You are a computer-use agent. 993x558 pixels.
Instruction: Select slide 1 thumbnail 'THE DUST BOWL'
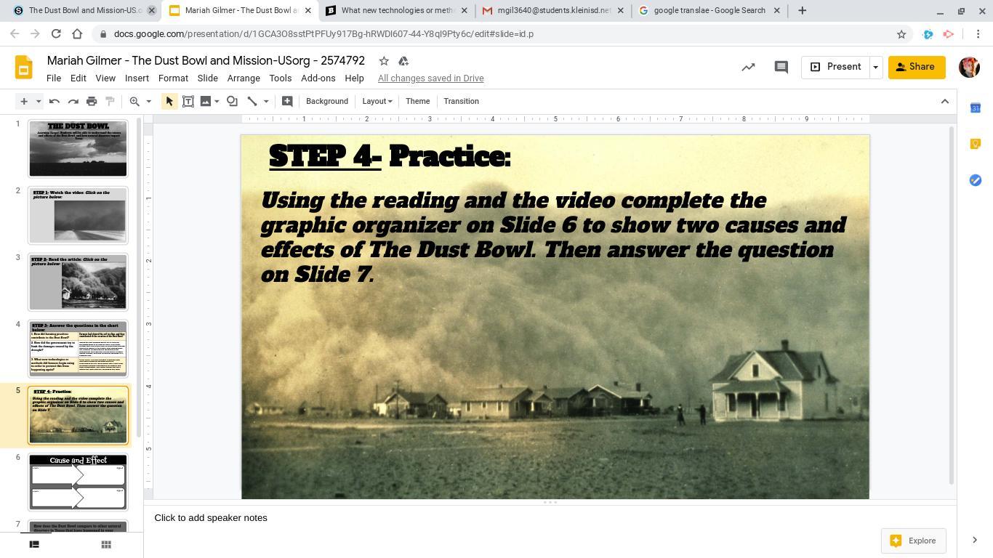[78, 148]
